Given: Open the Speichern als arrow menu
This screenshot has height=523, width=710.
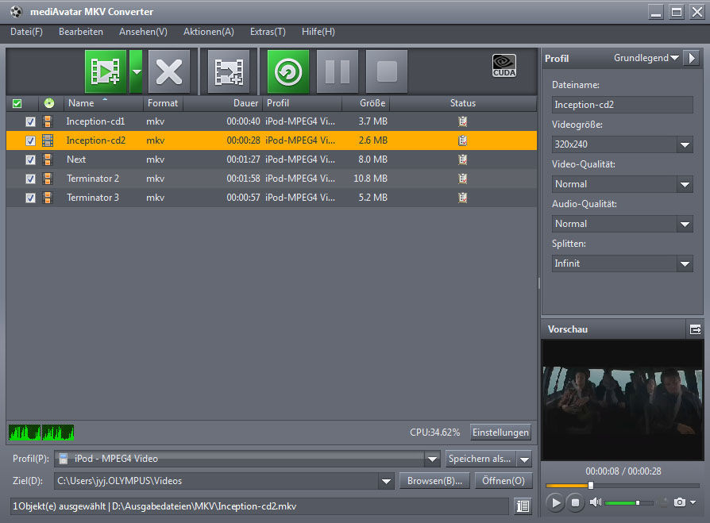Looking at the screenshot, I should [524, 460].
